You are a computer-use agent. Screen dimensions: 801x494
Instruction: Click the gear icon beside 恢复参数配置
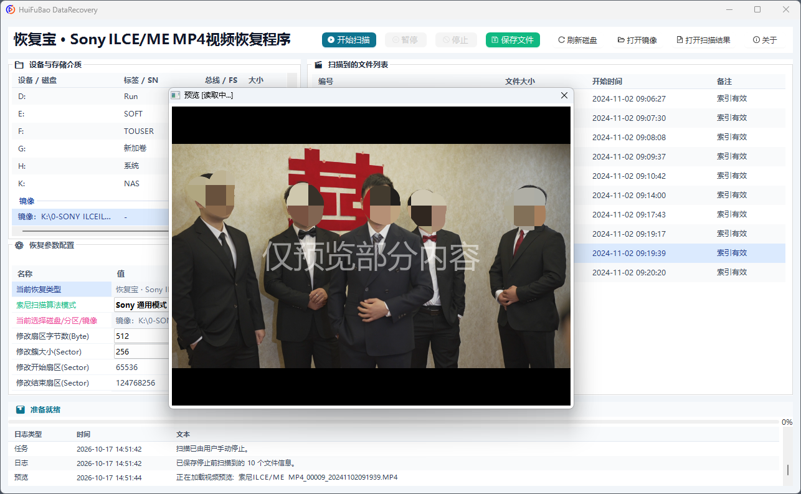[x=19, y=245]
